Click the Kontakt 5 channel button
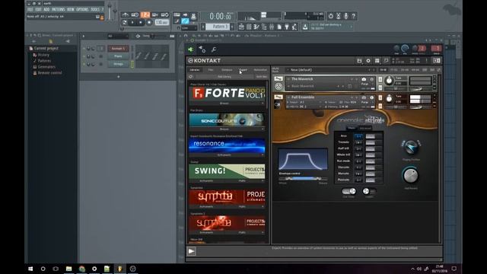 (x=118, y=49)
